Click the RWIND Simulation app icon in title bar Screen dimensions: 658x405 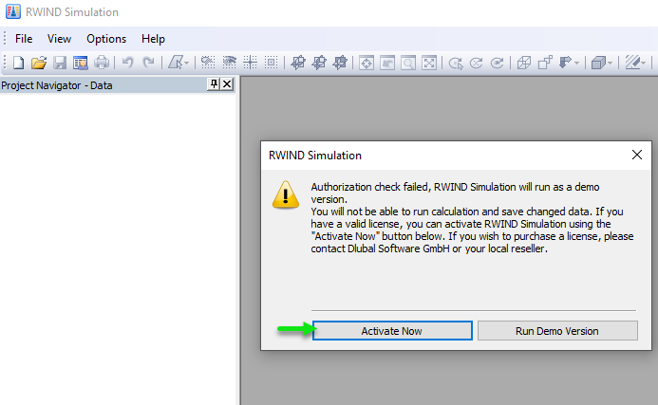[x=13, y=11]
